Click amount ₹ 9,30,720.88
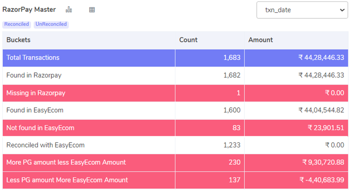The width and height of the screenshot is (349, 190). click(x=323, y=163)
